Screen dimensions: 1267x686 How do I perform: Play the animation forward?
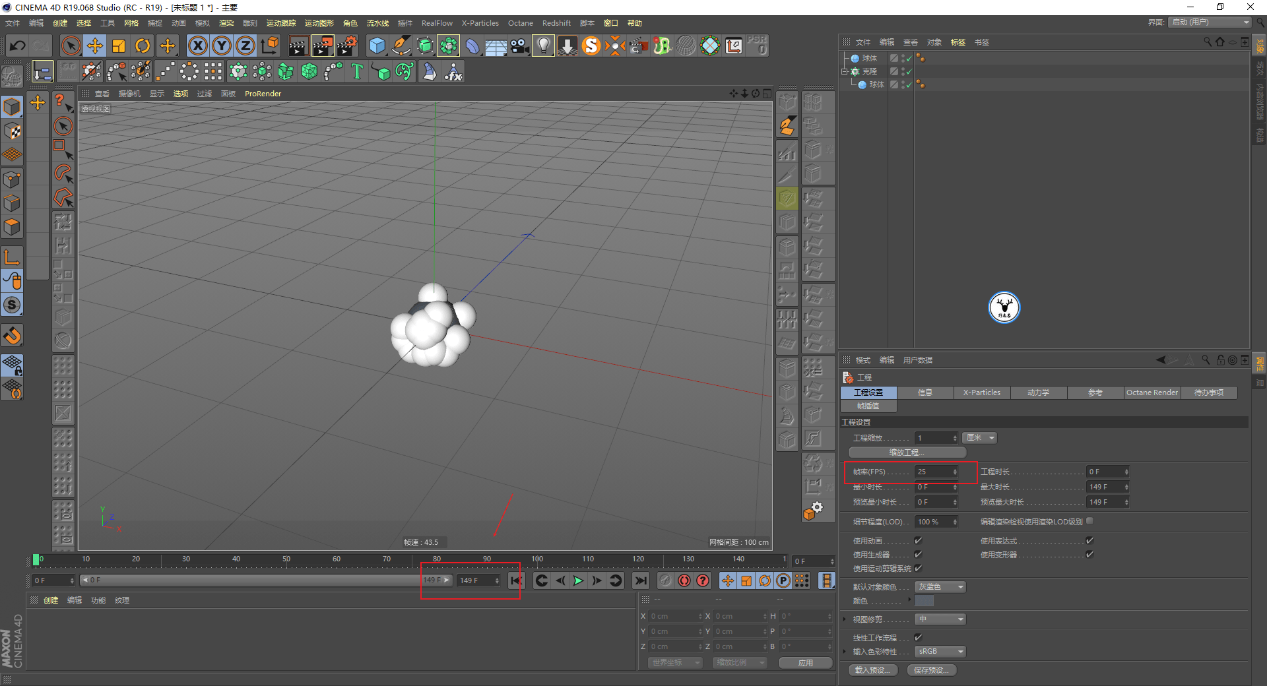click(578, 580)
